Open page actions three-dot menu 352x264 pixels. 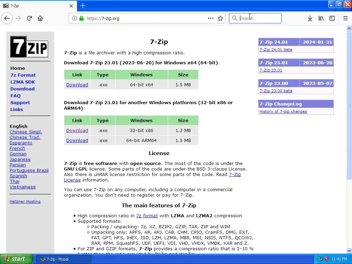211,18
